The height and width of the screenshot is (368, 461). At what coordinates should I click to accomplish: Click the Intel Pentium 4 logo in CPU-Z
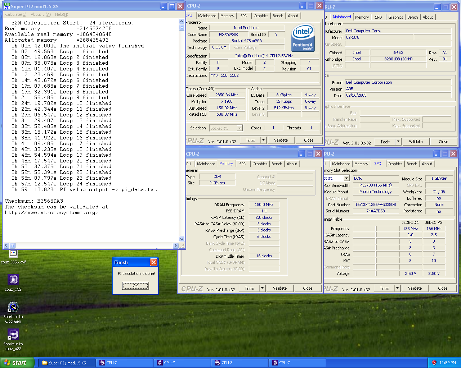tap(303, 38)
